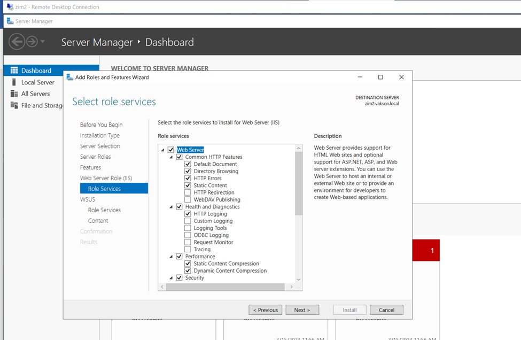Collapse the Health and Diagnostics node
Viewport: 521px width, 340px height.
pyautogui.click(x=171, y=207)
